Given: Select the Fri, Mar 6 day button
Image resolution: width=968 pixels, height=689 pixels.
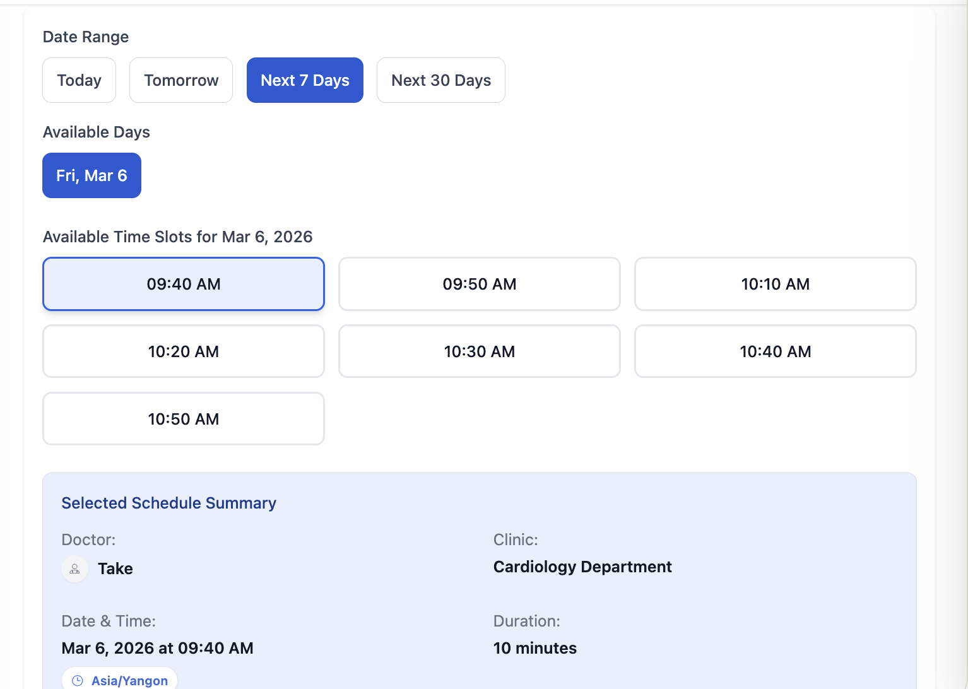Looking at the screenshot, I should coord(91,175).
